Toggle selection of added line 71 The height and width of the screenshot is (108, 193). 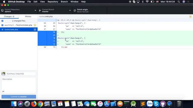[47, 41]
